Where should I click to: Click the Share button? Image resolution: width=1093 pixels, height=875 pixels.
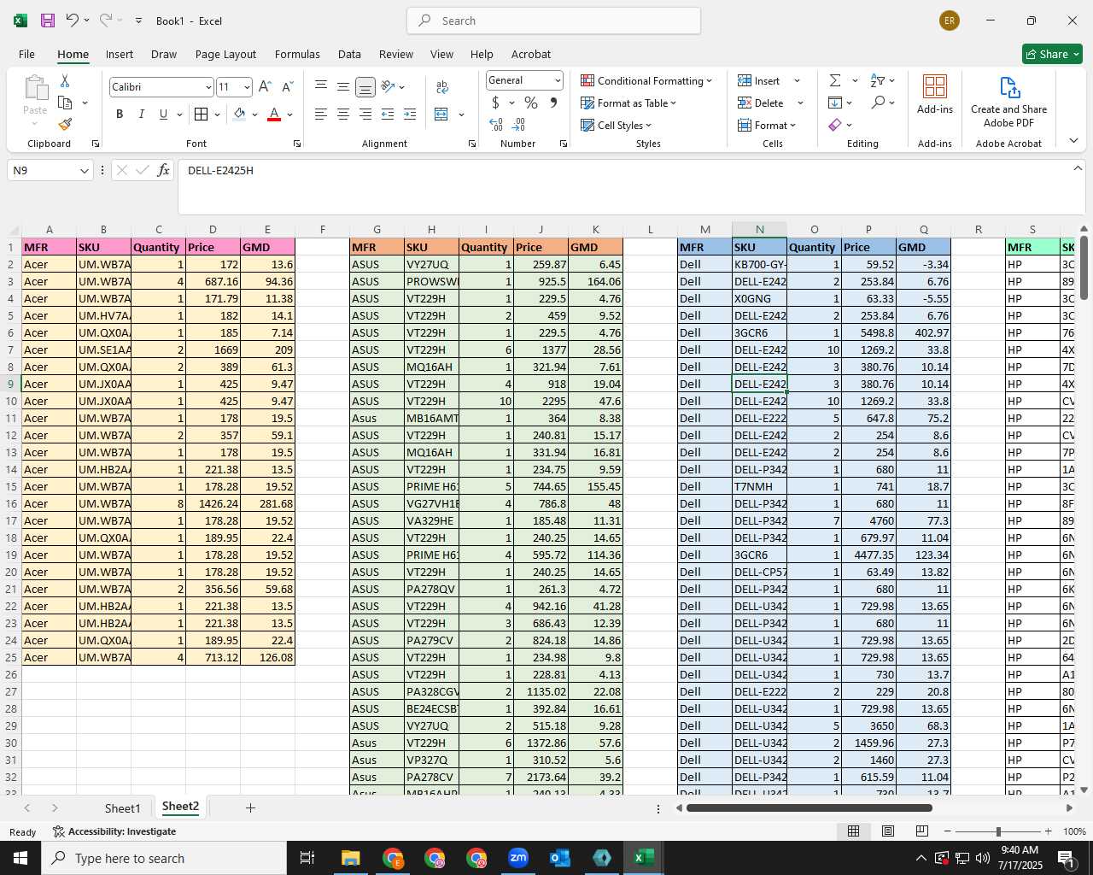tap(1053, 54)
